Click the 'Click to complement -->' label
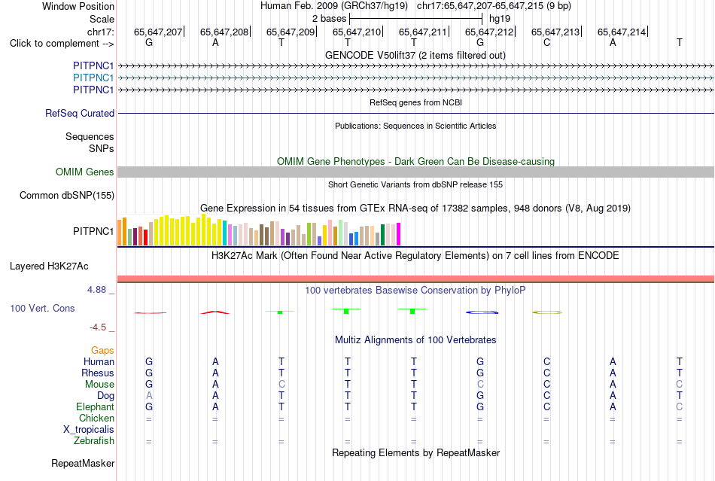Screen dimensions: 715x481 [62, 44]
